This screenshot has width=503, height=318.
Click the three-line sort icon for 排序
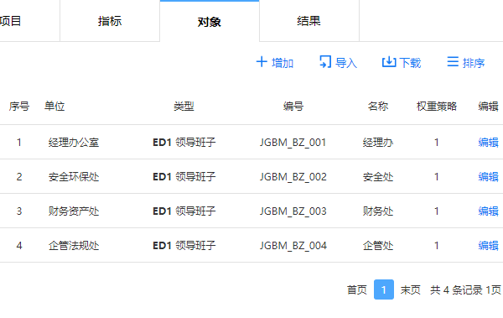(x=453, y=62)
